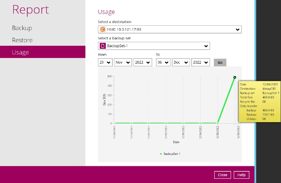Open the From day dropdown showing 29

pyautogui.click(x=105, y=62)
